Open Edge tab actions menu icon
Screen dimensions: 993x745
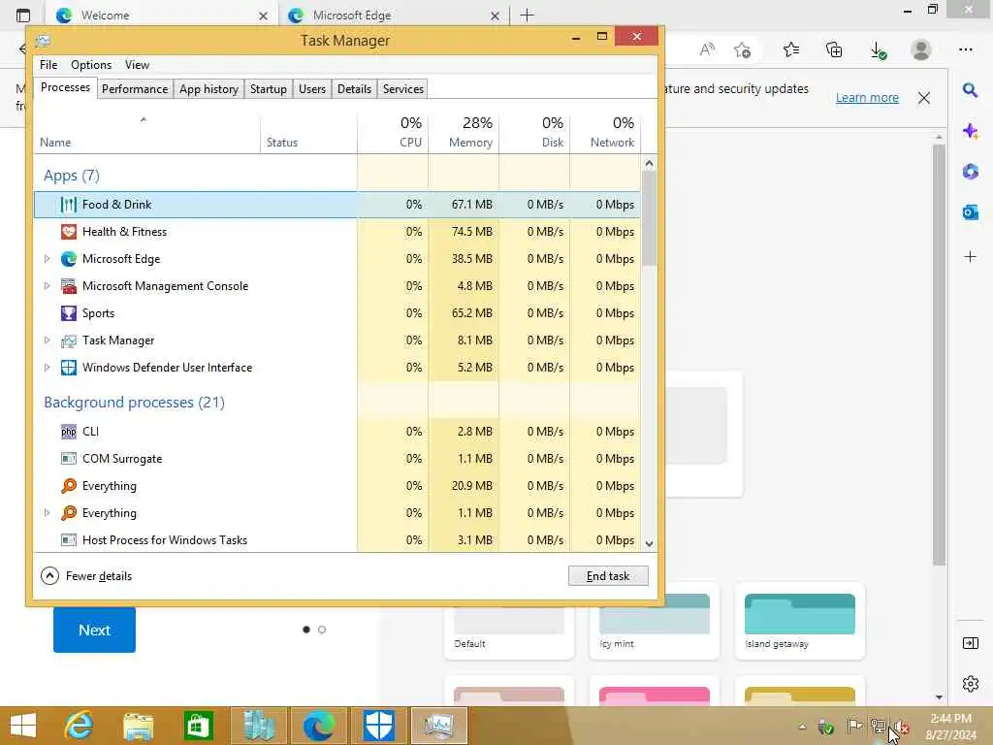click(x=23, y=16)
